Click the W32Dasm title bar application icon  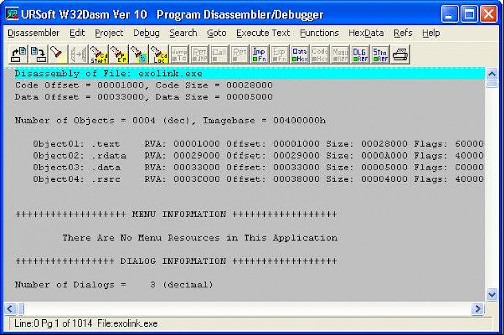(12, 14)
